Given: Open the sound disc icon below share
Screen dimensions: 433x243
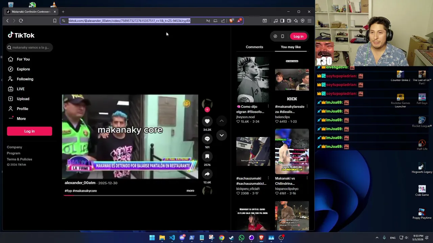Looking at the screenshot, I should (x=207, y=191).
